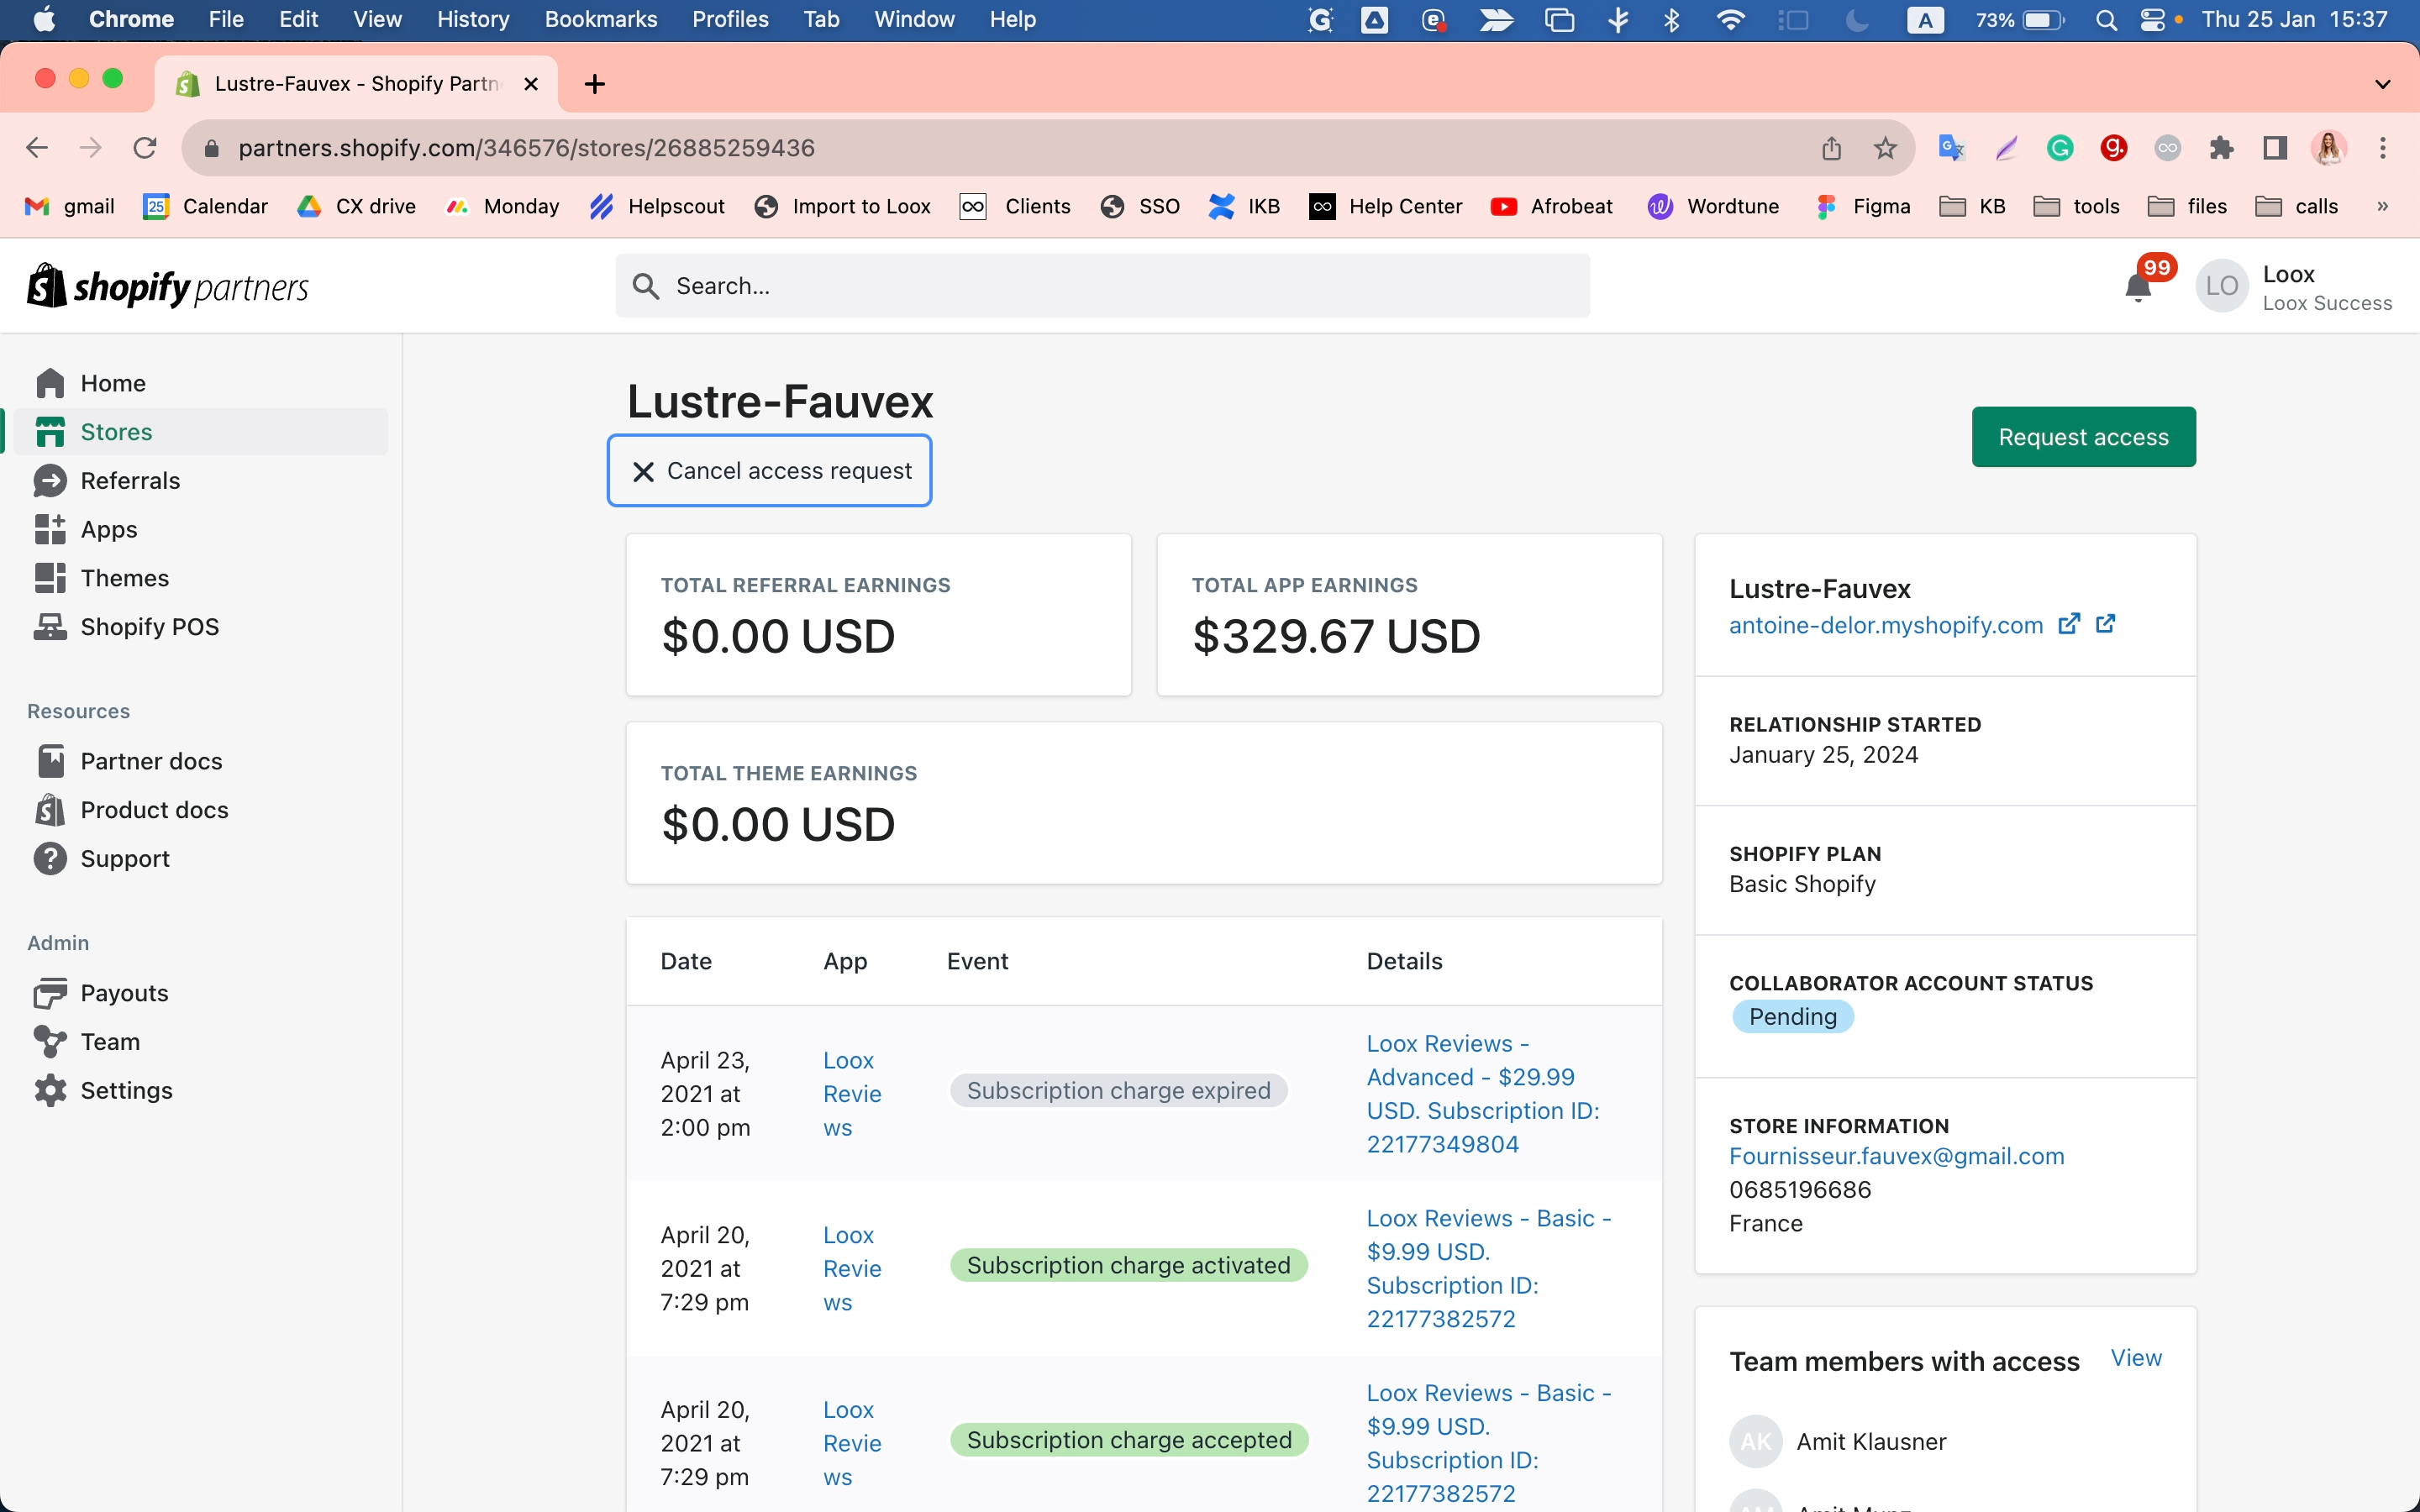
Task: Expand the tab search dropdown arrow
Action: 2383,84
